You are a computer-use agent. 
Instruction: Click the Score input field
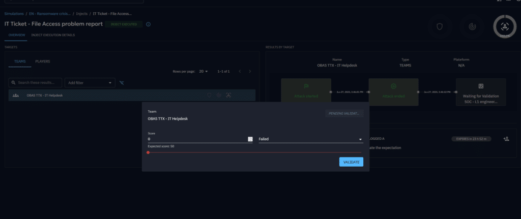click(x=196, y=139)
